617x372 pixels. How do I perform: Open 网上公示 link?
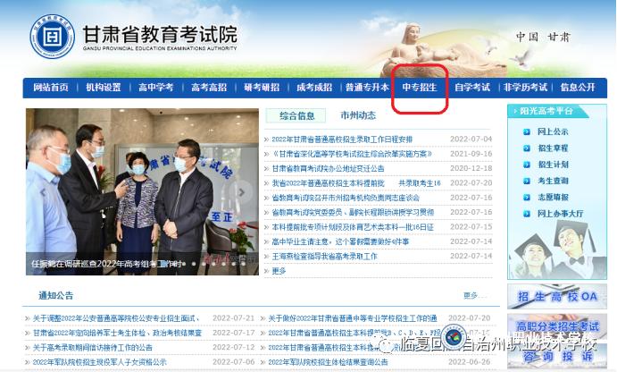(x=553, y=132)
